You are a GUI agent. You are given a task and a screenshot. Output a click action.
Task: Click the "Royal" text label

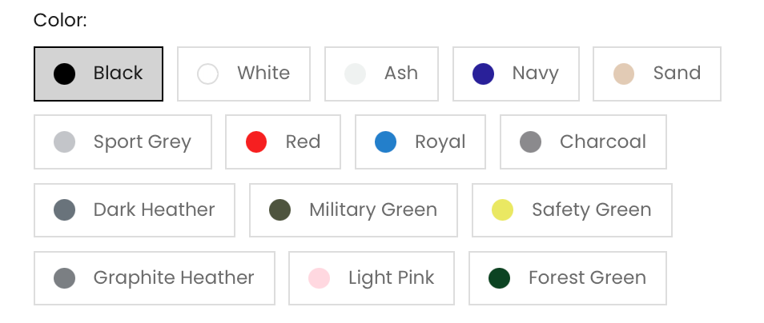(x=440, y=142)
